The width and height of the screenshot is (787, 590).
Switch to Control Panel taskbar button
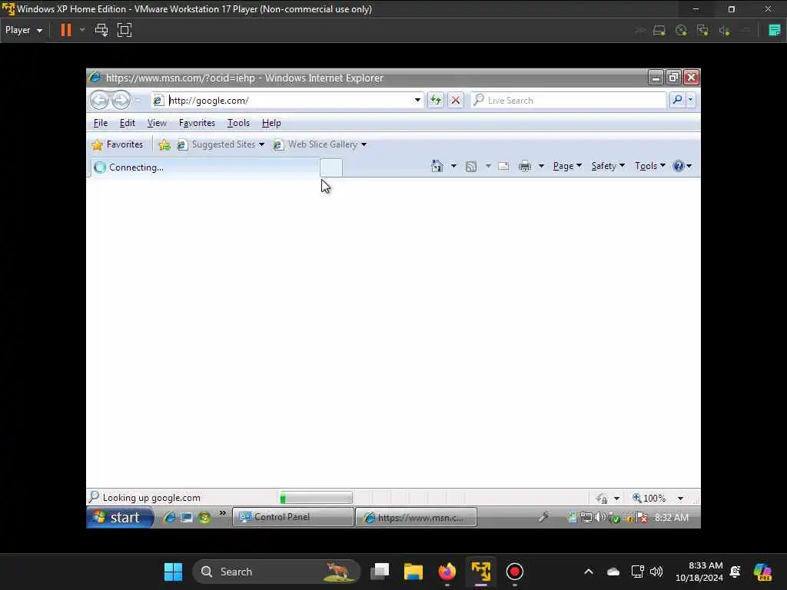point(293,517)
